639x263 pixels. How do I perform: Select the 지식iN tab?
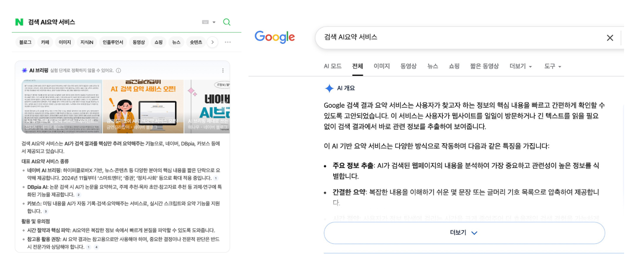coord(87,42)
